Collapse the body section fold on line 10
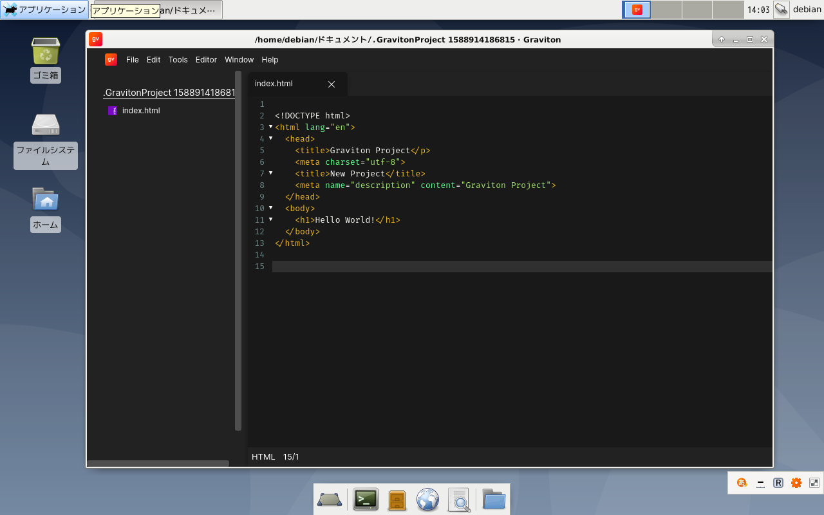Viewport: 824px width, 515px height. (270, 208)
